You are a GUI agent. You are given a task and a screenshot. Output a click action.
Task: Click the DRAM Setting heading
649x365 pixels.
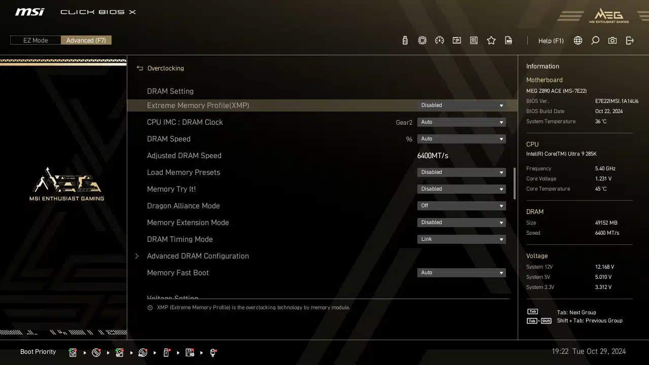[x=170, y=91]
